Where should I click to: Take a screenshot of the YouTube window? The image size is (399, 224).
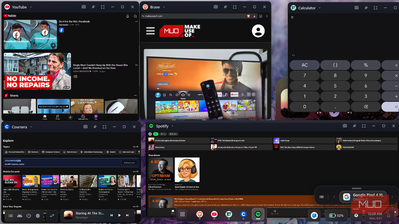pos(84,7)
